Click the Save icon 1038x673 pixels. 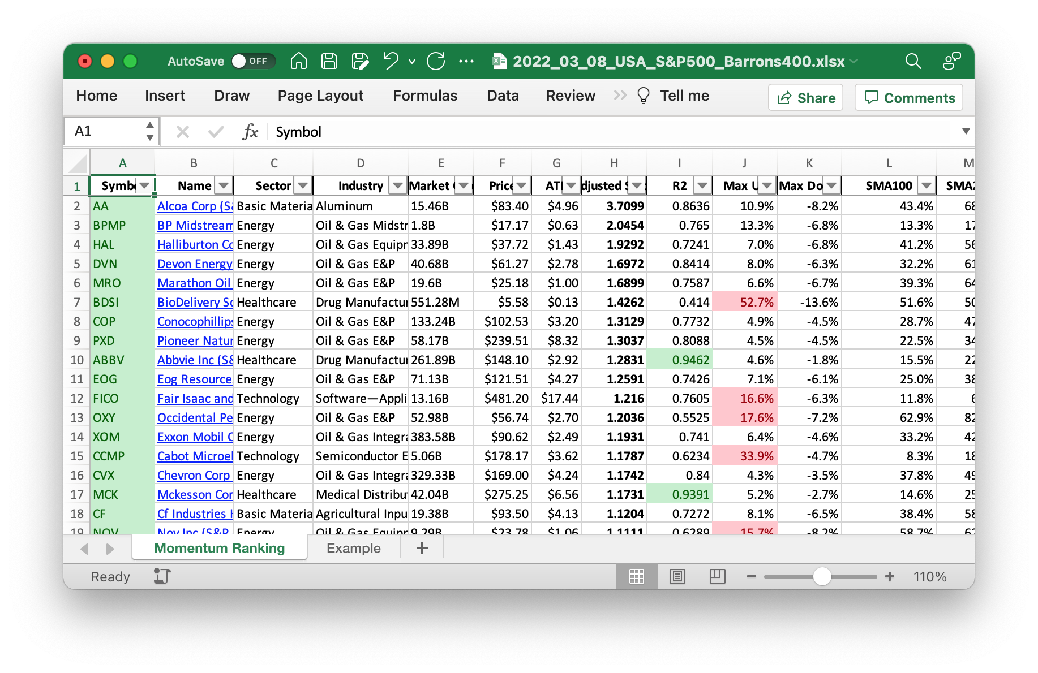pyautogui.click(x=329, y=61)
